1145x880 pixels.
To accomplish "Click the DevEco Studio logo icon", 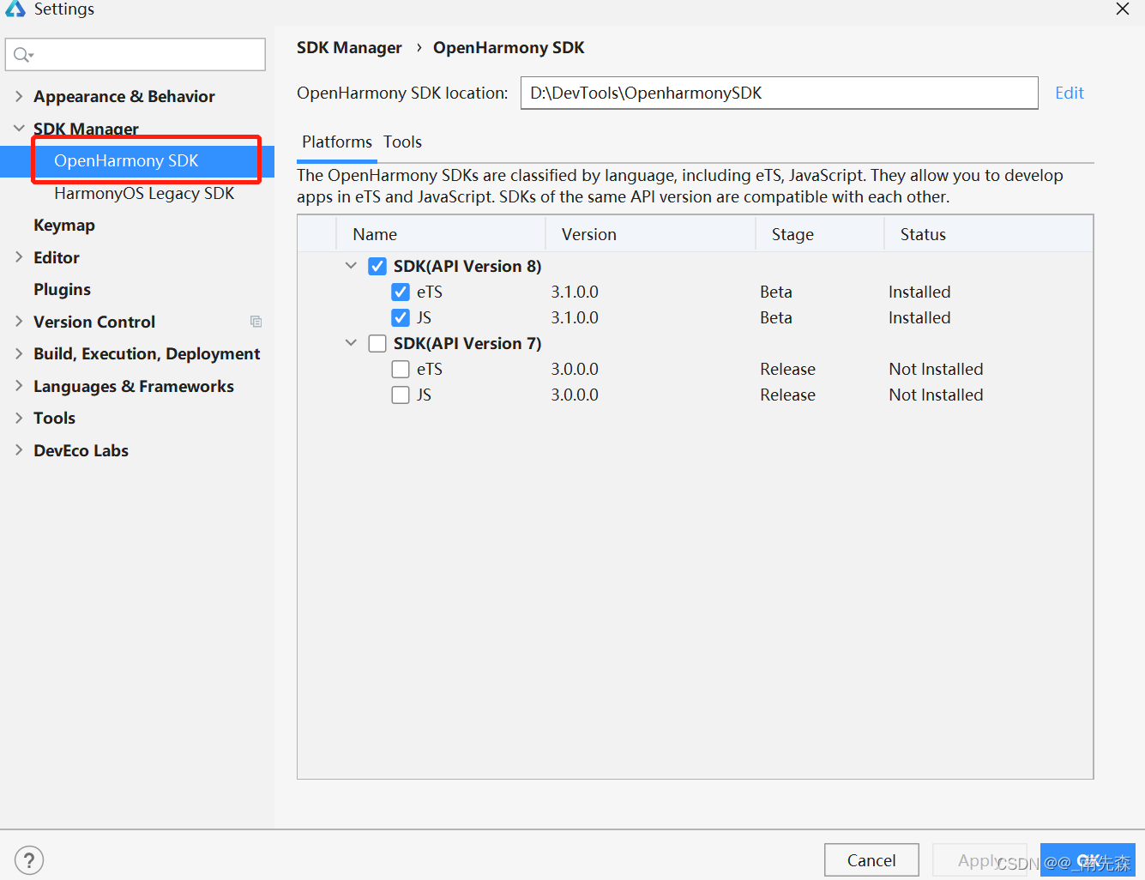I will (15, 9).
